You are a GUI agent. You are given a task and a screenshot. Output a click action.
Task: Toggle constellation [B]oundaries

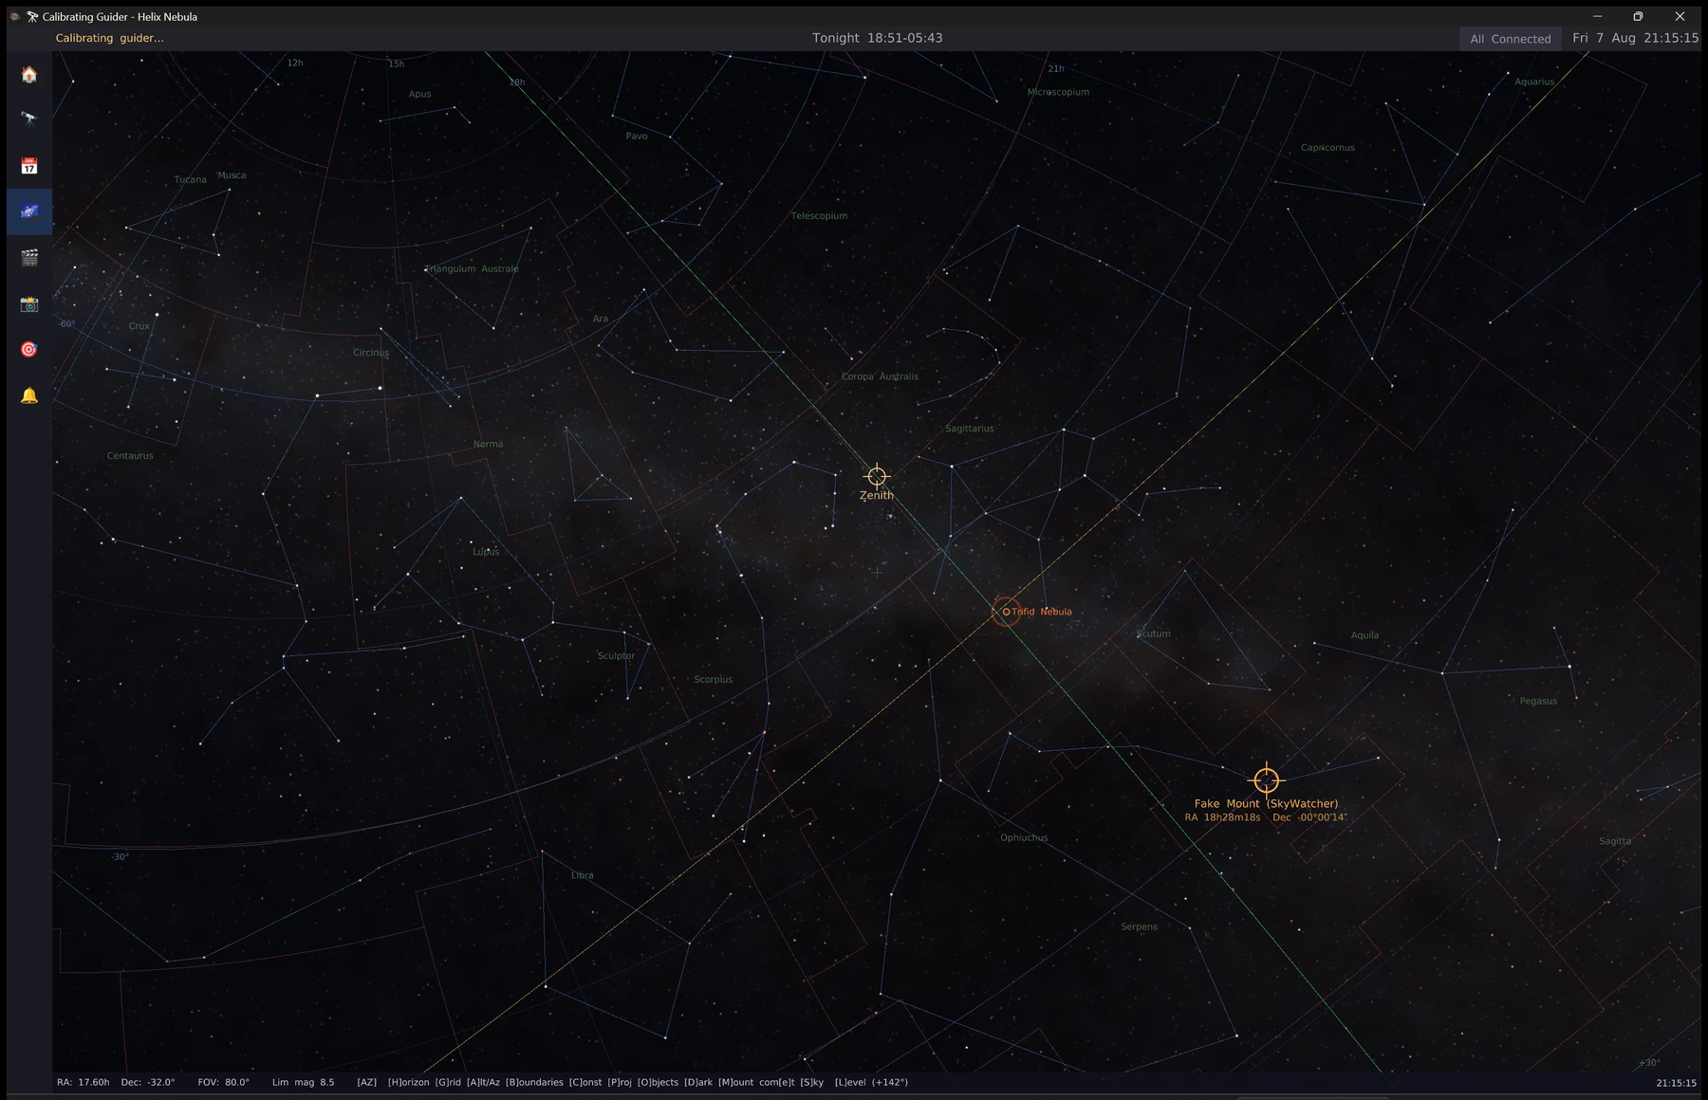click(534, 1082)
